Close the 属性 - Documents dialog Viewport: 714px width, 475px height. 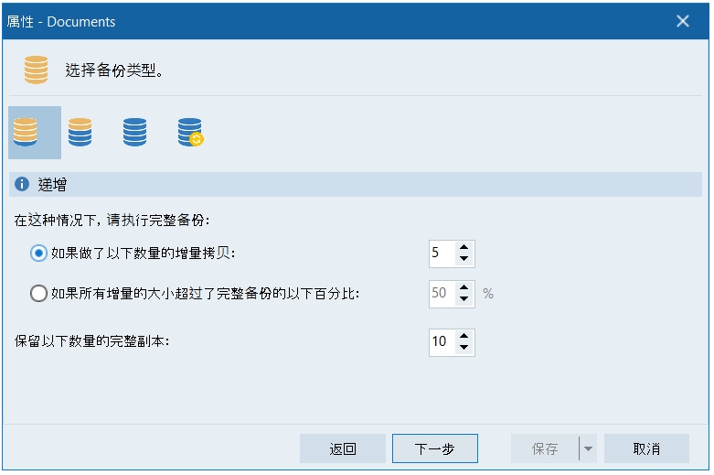(683, 21)
